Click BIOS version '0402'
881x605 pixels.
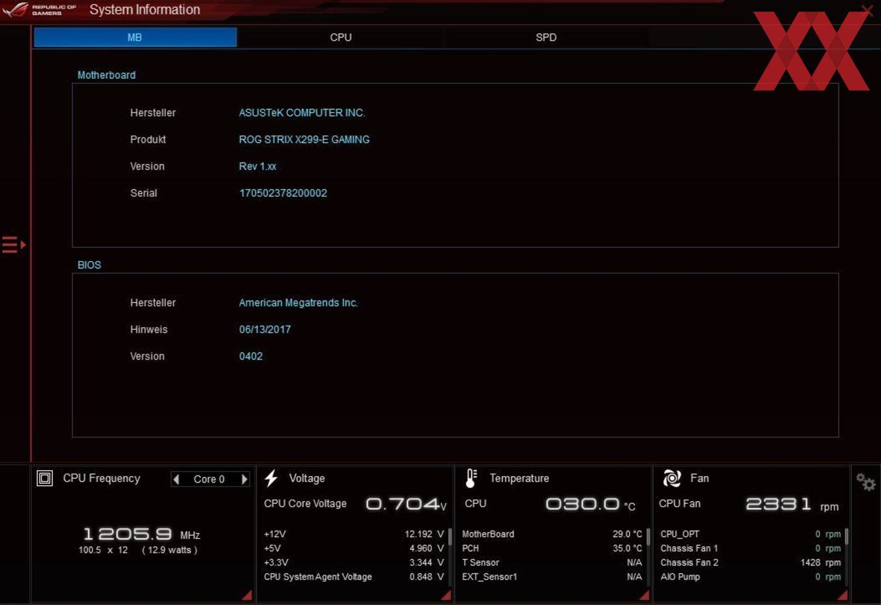coord(251,356)
